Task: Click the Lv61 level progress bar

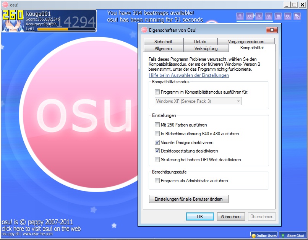Action: point(66,29)
